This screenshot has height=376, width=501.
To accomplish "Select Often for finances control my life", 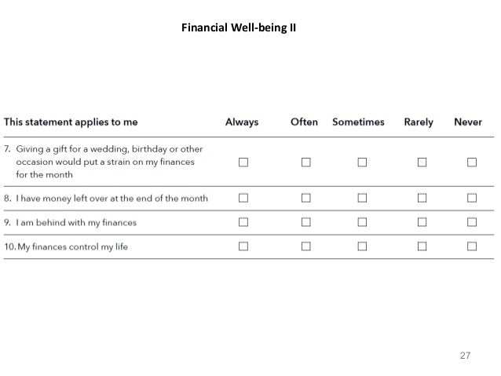I will point(306,246).
